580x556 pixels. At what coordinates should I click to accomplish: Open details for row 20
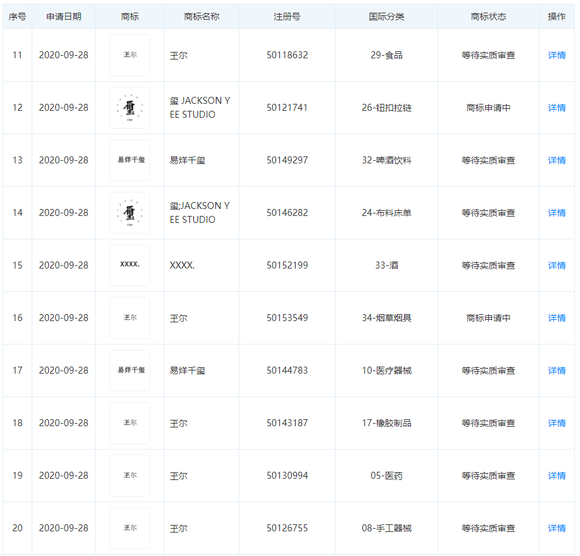click(x=557, y=528)
